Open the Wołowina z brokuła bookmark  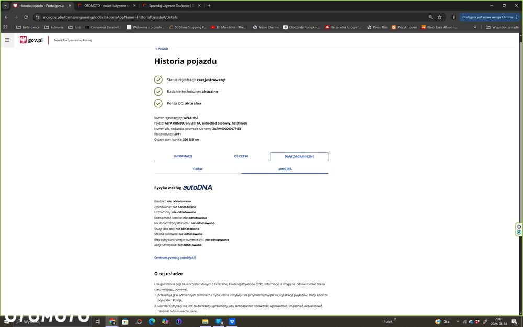[x=145, y=27]
